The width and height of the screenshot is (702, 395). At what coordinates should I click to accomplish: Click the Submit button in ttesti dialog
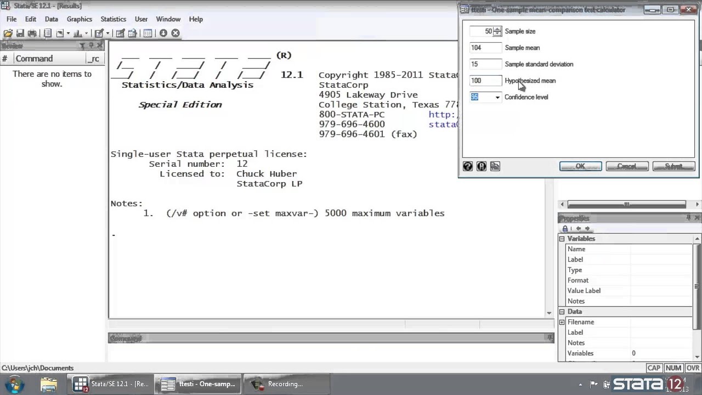(x=673, y=166)
